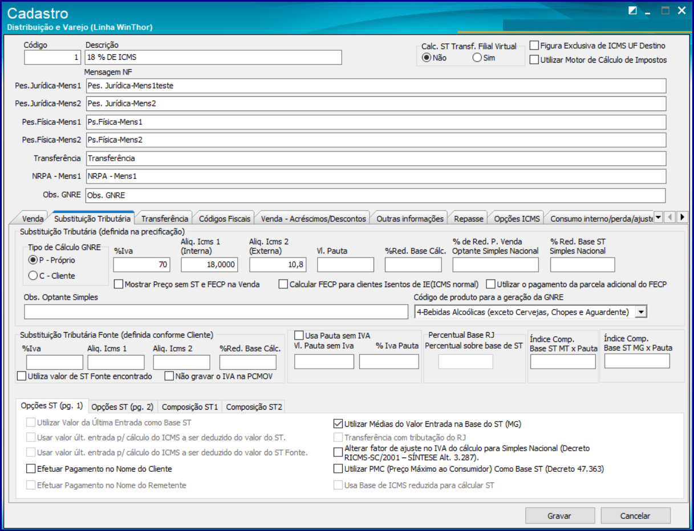Screen dimensions: 694x531
Task: Click Índice Comp. Base ST MT x Pauta field
Action: point(563,362)
